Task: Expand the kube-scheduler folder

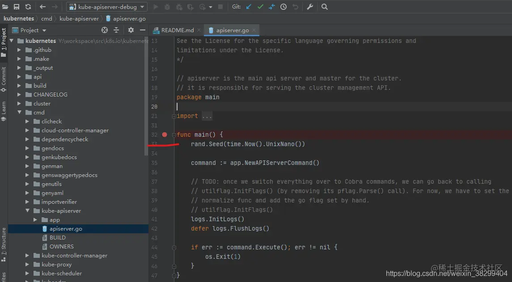Action: click(27, 273)
